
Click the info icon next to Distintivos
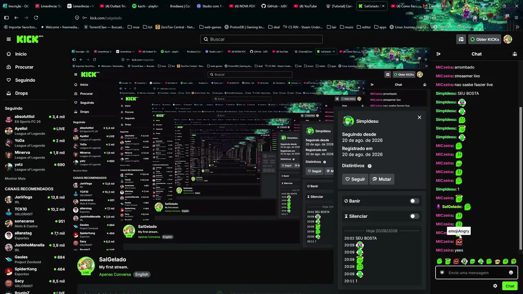369,166
